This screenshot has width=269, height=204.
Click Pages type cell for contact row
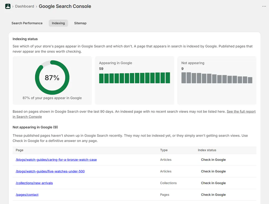(165, 195)
